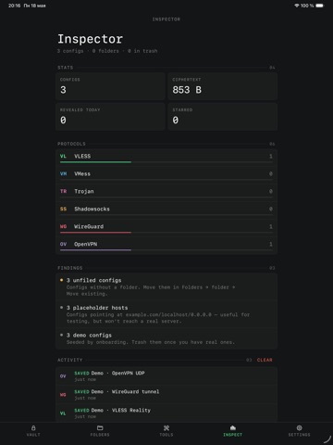This screenshot has height=445, width=333.
Task: Select the VMess protocol row
Action: coord(166,174)
